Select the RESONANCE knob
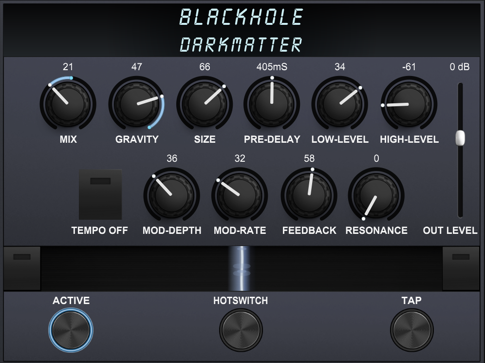Viewport: 485px width, 363px height. (376, 195)
